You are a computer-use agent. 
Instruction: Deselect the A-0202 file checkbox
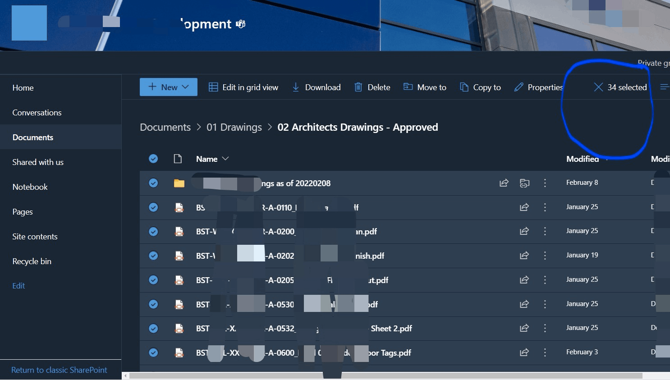pyautogui.click(x=153, y=256)
